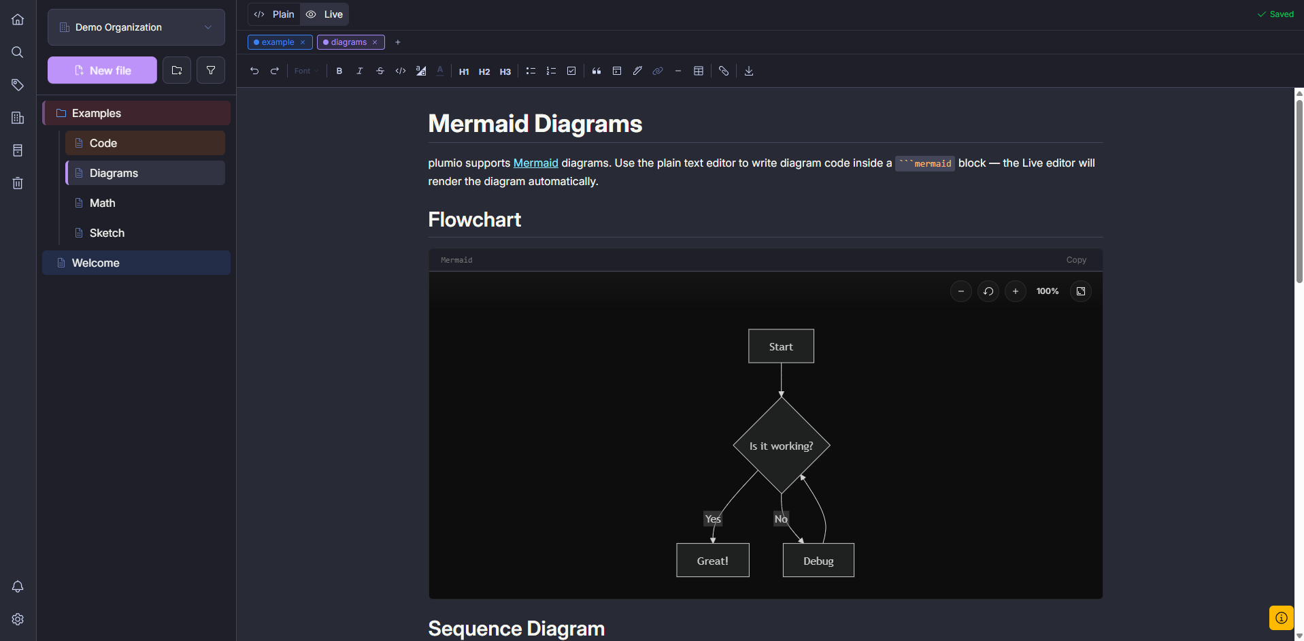Open the flowchart diagram in fullscreen
The image size is (1304, 641).
(1081, 291)
